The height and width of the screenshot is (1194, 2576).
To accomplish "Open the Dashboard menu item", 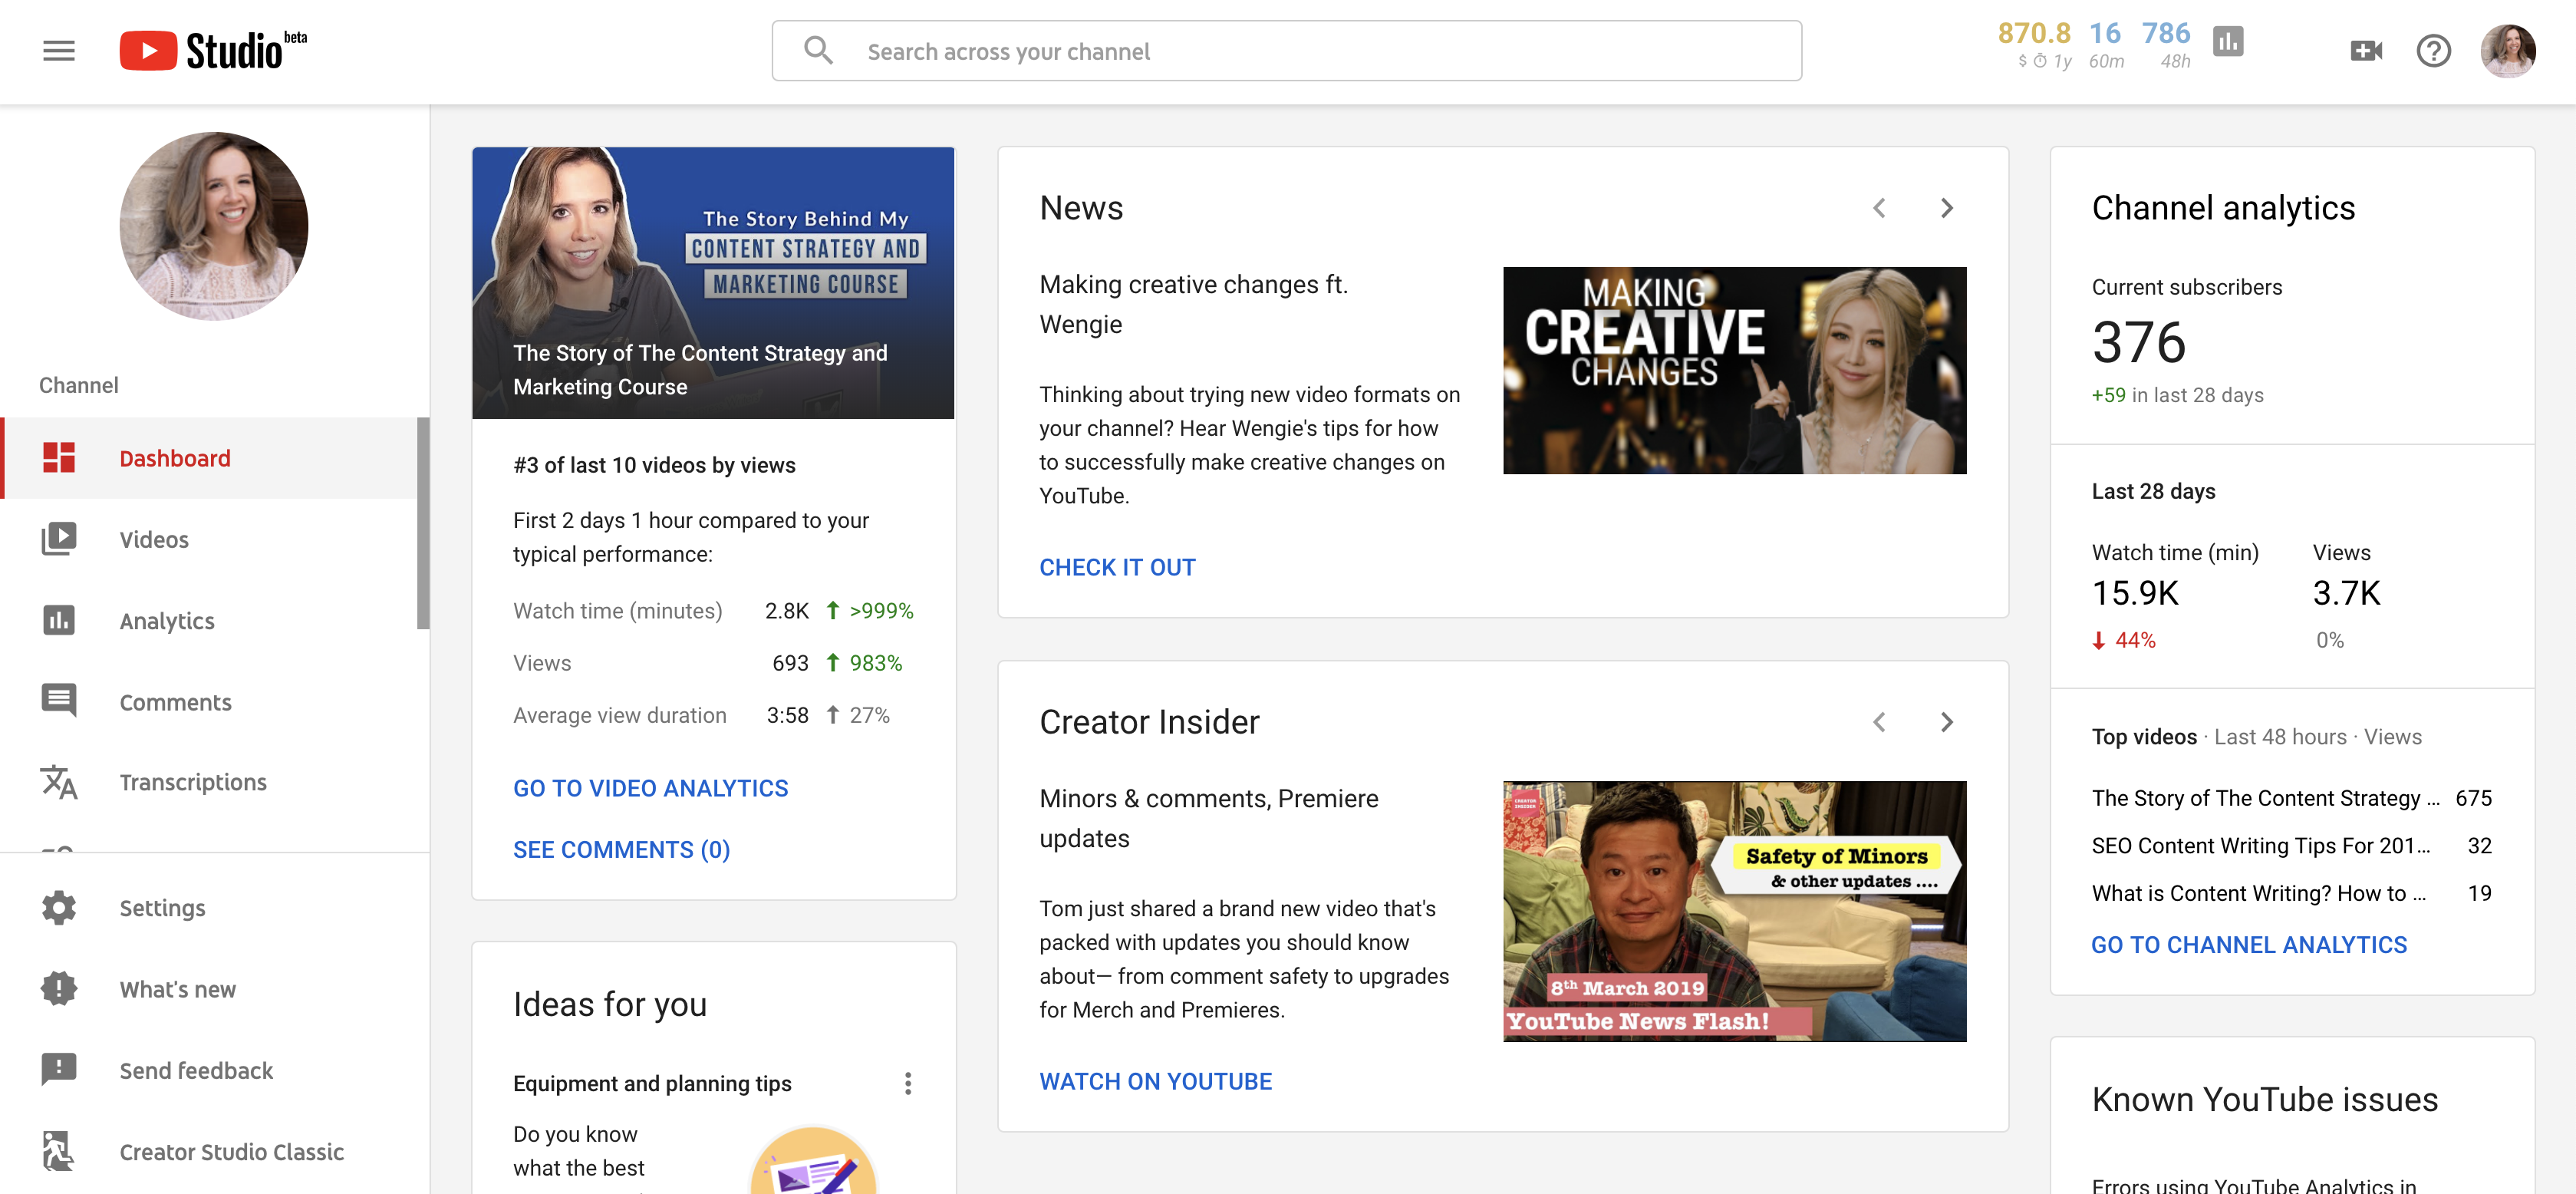I will [x=208, y=458].
